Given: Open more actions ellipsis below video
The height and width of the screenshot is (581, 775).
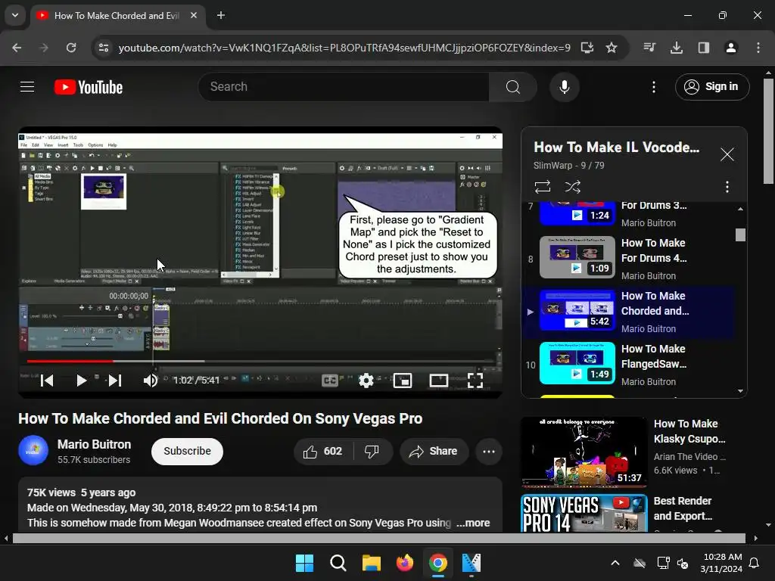Looking at the screenshot, I should point(489,451).
